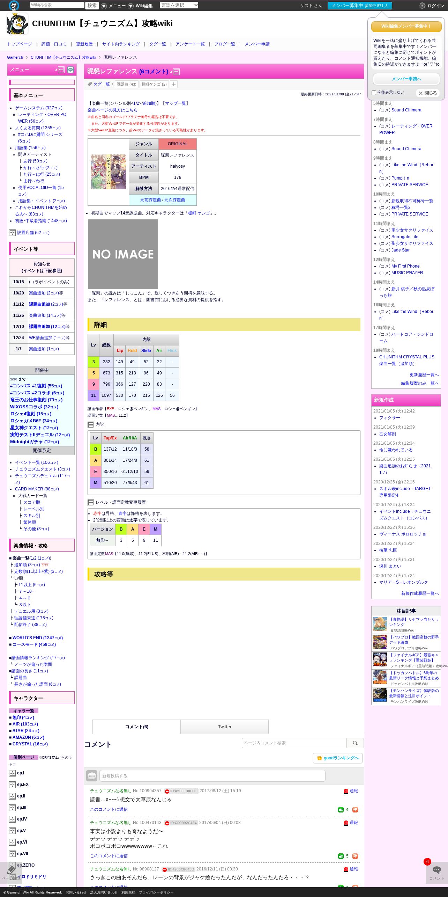Viewport: 448px width, 897px height.
Task: Follow the 楽曲ページの見方はこちら link
Action: point(113,110)
